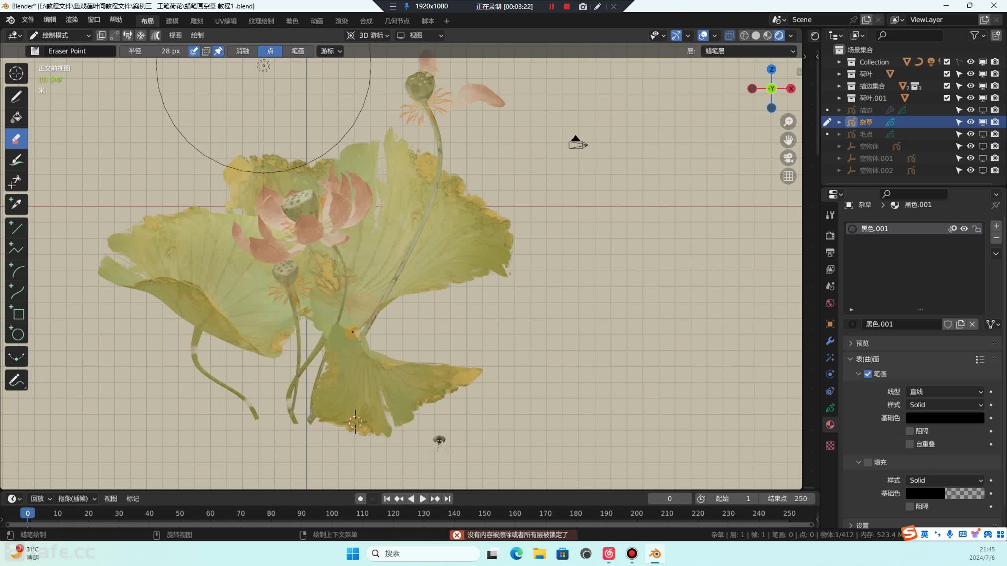Open the fill 样式 Solid dropdown

point(945,480)
